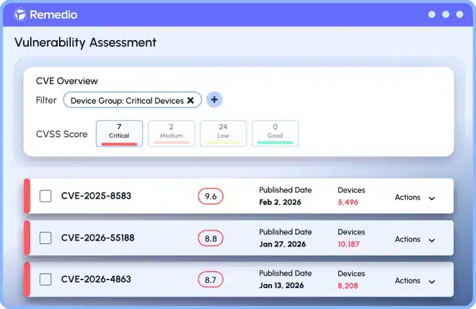Click the middle window control dot
Viewport: 476px width, 309px height.
pos(445,14)
